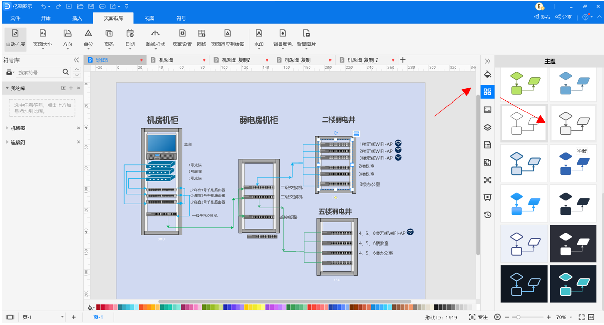Select the dark navy theme with teal shapes

tap(573, 284)
